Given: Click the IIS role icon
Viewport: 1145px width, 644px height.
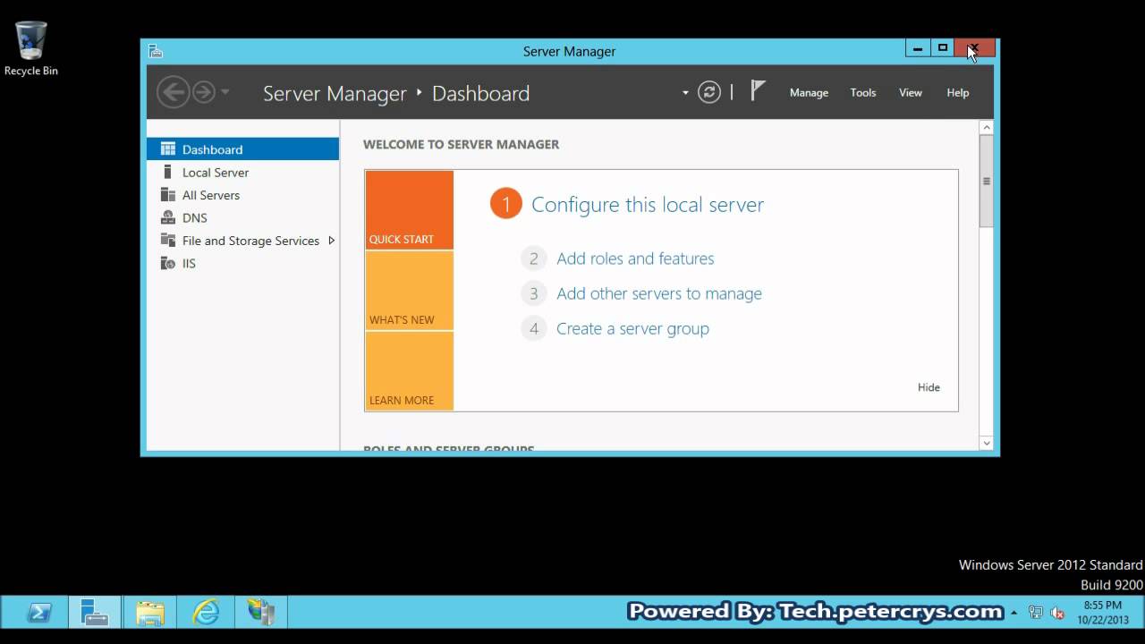Looking at the screenshot, I should click(x=167, y=263).
